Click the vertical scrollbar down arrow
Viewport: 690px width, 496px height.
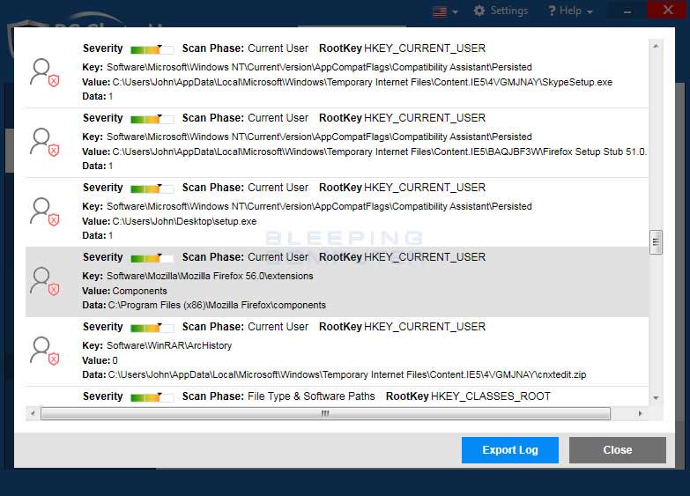(x=656, y=398)
